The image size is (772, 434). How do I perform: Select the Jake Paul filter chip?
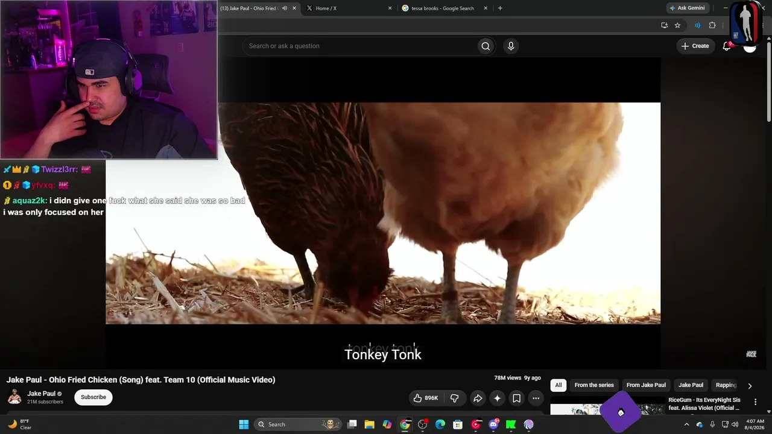691,385
